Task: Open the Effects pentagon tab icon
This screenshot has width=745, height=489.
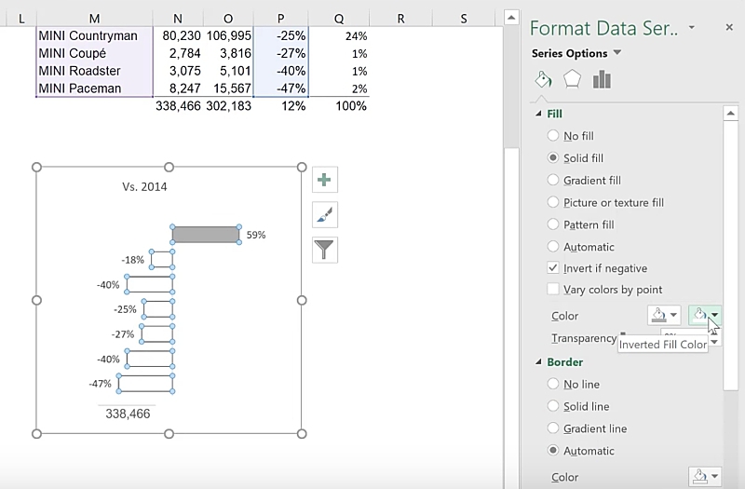Action: click(572, 80)
